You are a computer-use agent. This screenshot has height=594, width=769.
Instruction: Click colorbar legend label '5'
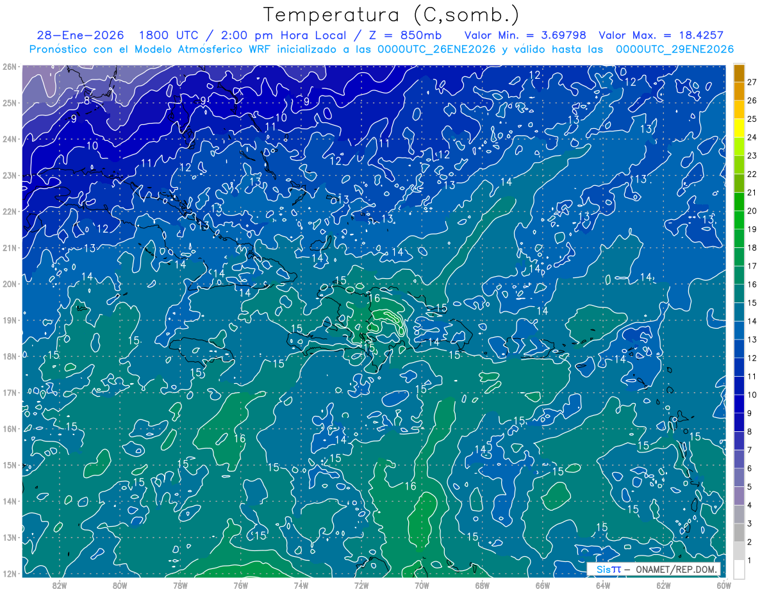pos(749,487)
